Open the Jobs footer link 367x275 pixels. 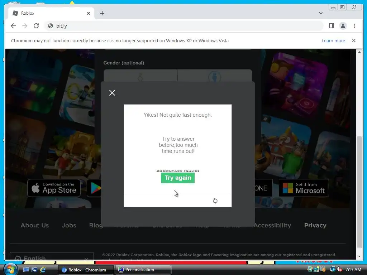[69, 226]
